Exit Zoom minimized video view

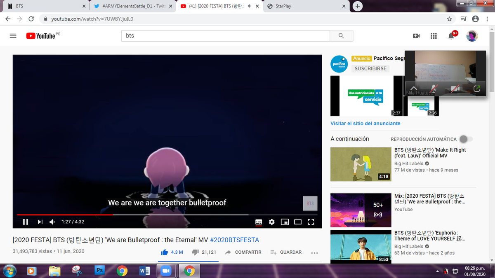477,88
